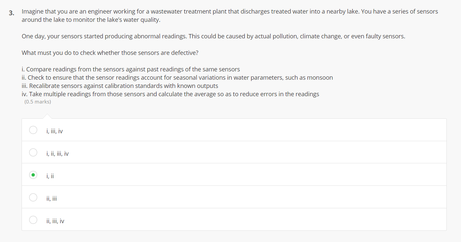Image resolution: width=461 pixels, height=242 pixels.
Task: Click the pointer notch above the answer box
Action: 47,116
